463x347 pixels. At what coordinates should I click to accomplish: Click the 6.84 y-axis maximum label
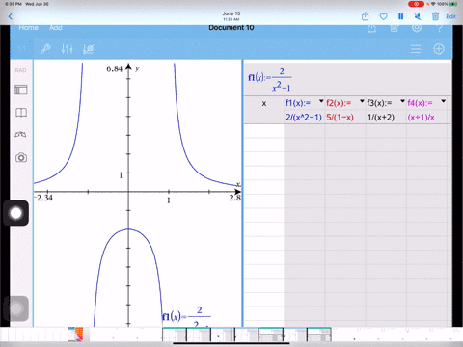[x=115, y=68]
